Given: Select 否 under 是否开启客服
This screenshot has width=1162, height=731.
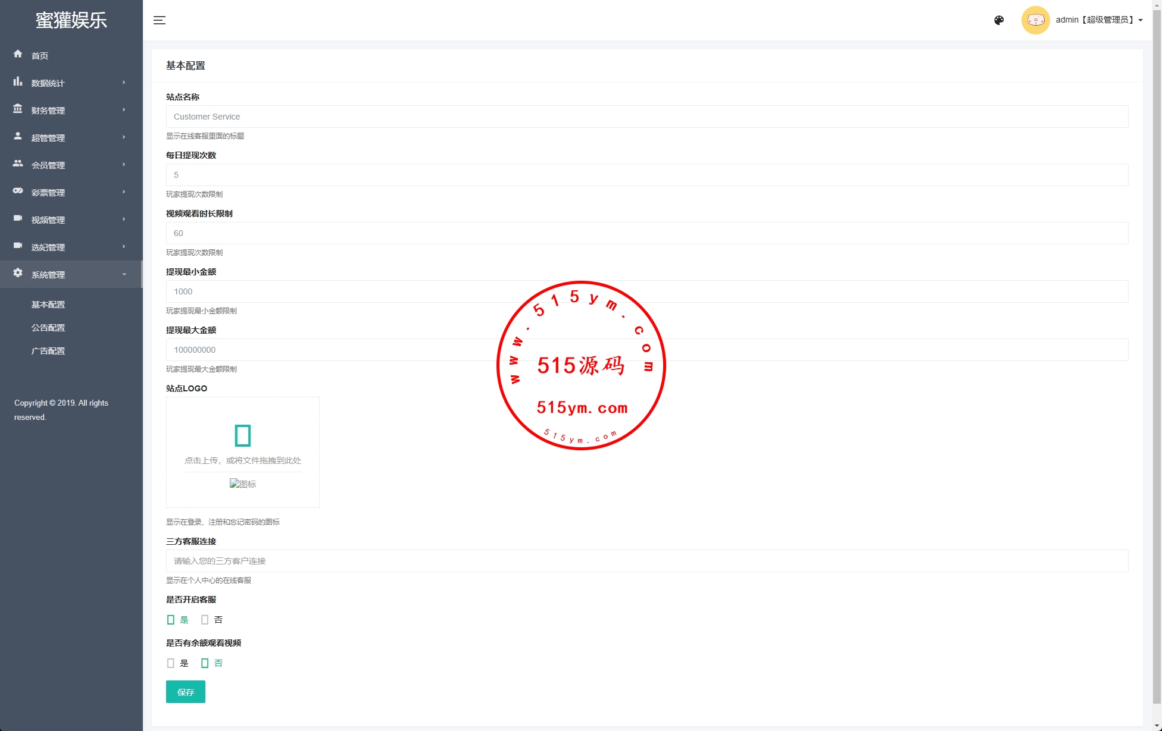Looking at the screenshot, I should pos(205,620).
